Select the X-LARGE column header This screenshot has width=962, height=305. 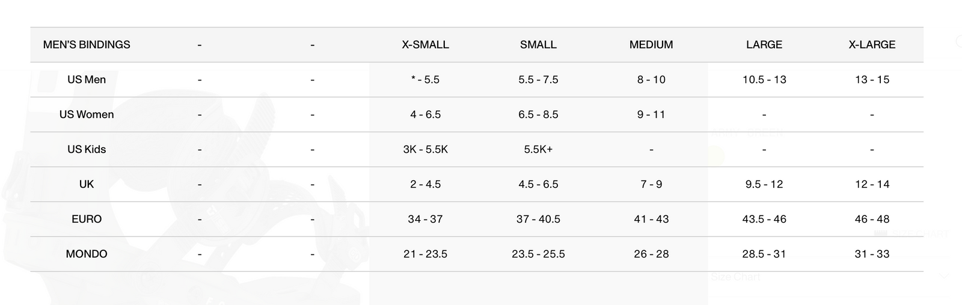[x=872, y=45]
